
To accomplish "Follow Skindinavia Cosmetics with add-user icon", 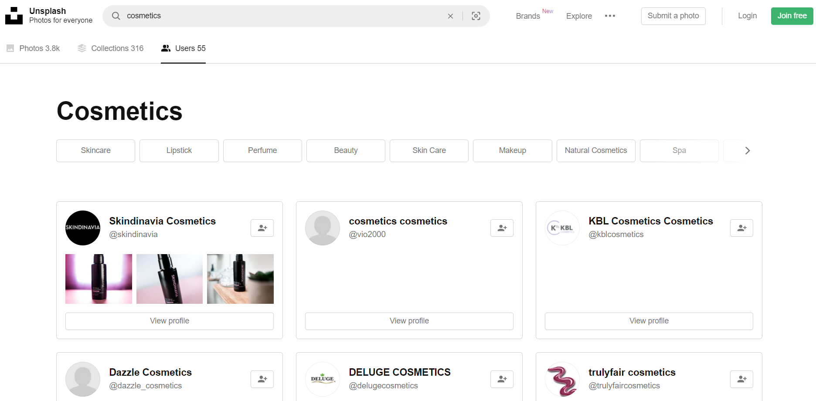I will pyautogui.click(x=262, y=228).
